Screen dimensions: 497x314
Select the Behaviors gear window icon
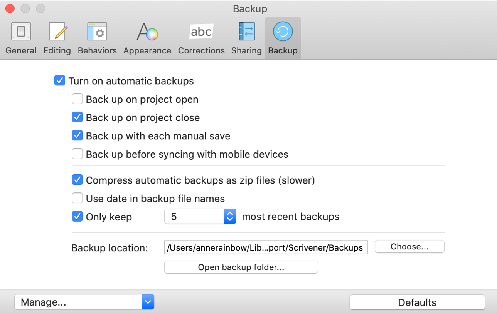point(97,32)
